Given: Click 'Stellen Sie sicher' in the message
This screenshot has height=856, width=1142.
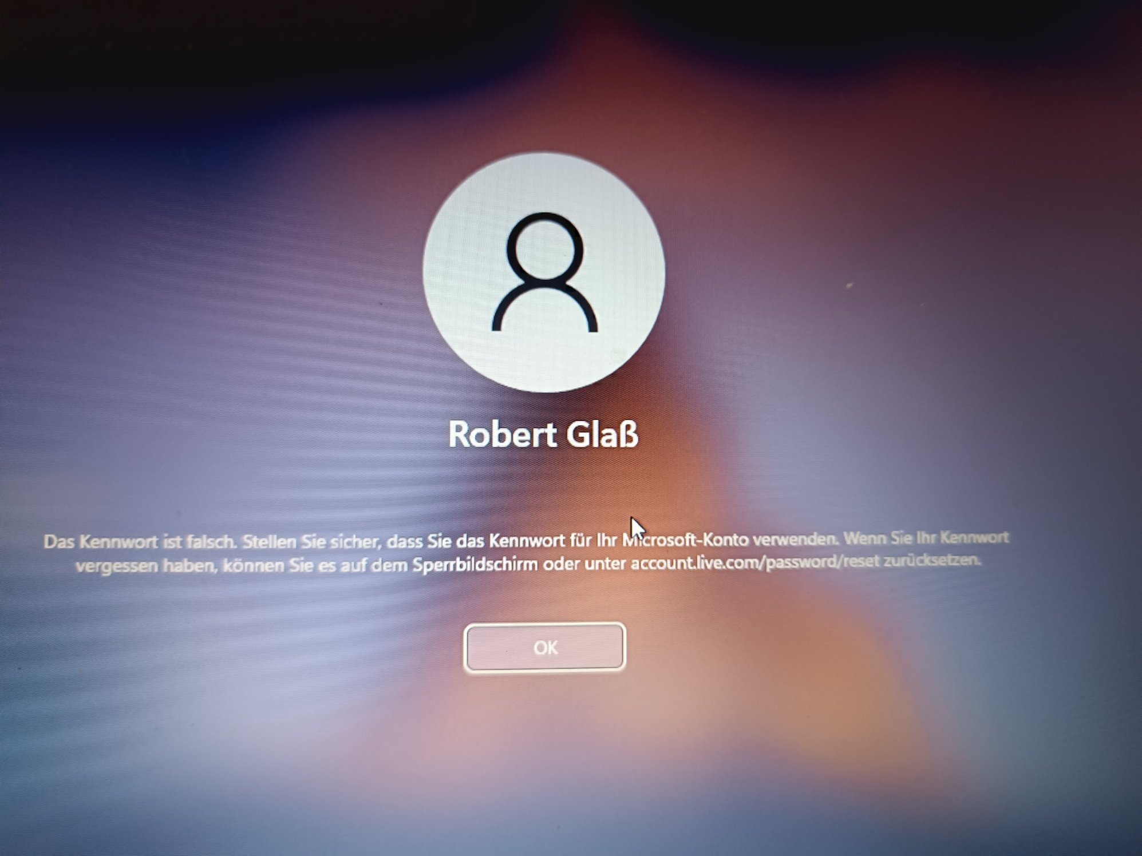Looking at the screenshot, I should click(x=312, y=541).
